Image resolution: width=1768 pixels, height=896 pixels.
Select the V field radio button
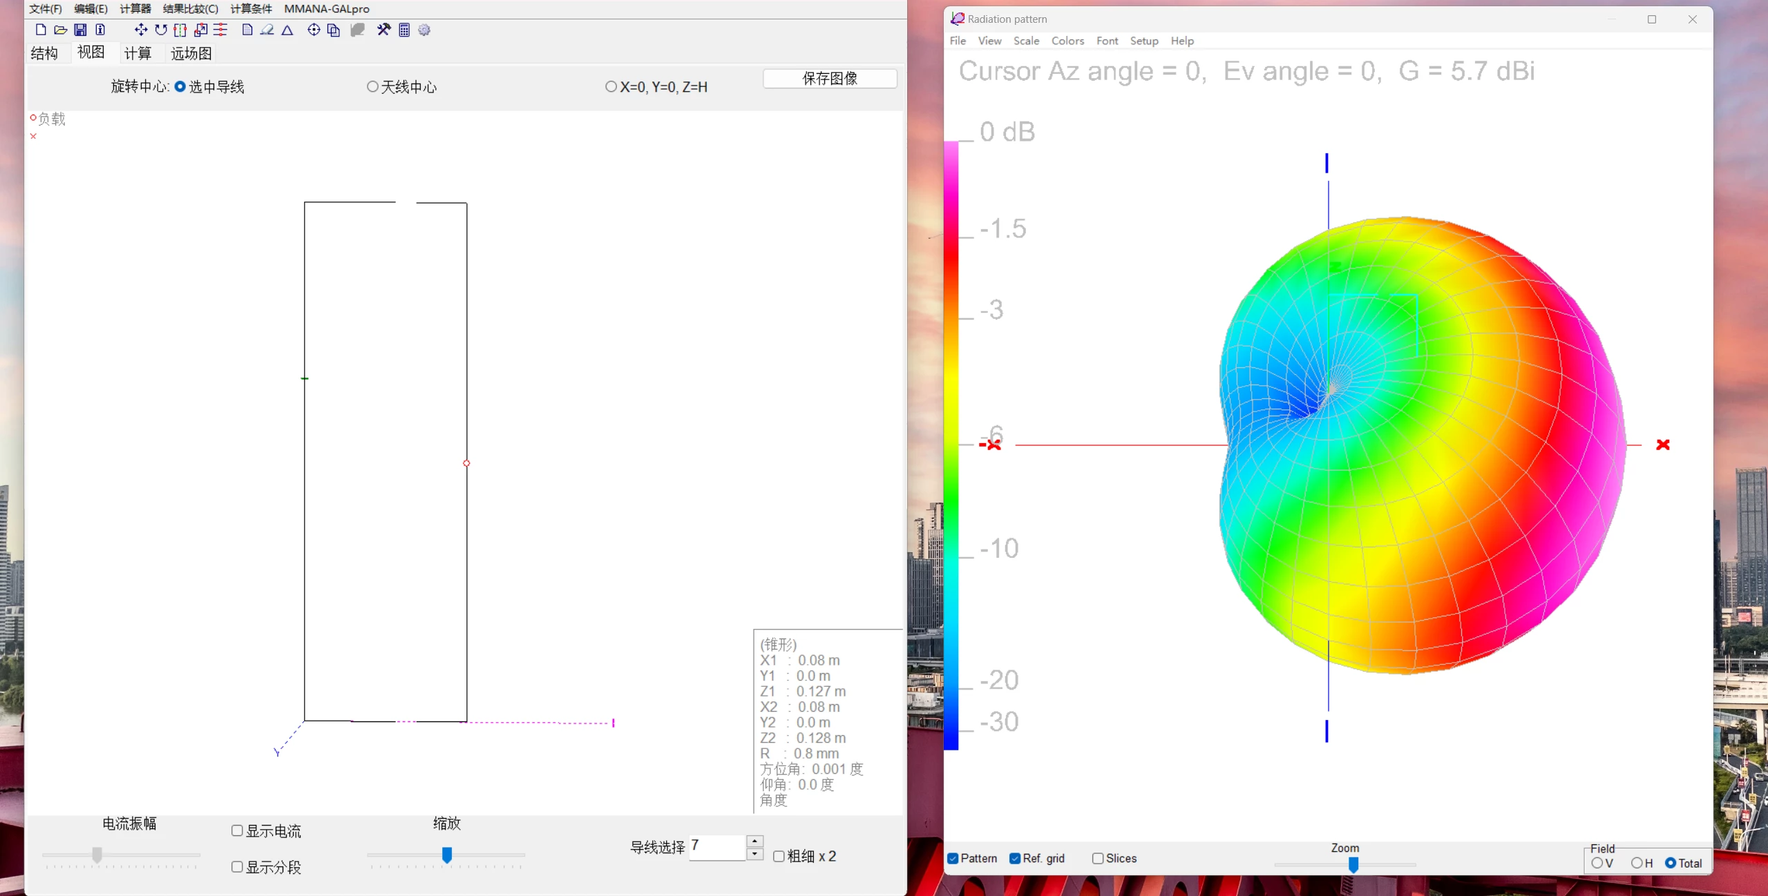1597,863
